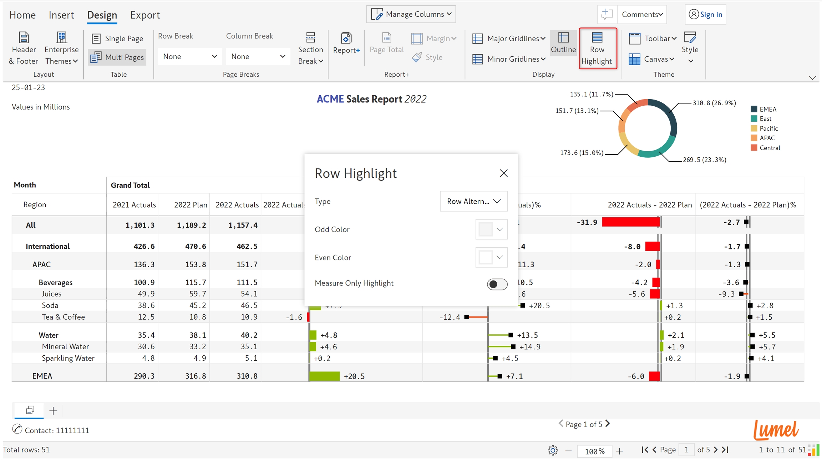Open the Manage Columns button
822x461 pixels.
pos(411,14)
